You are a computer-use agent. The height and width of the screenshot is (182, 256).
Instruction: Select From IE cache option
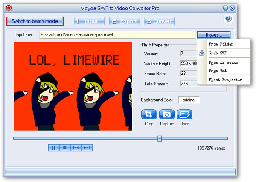pos(223,63)
